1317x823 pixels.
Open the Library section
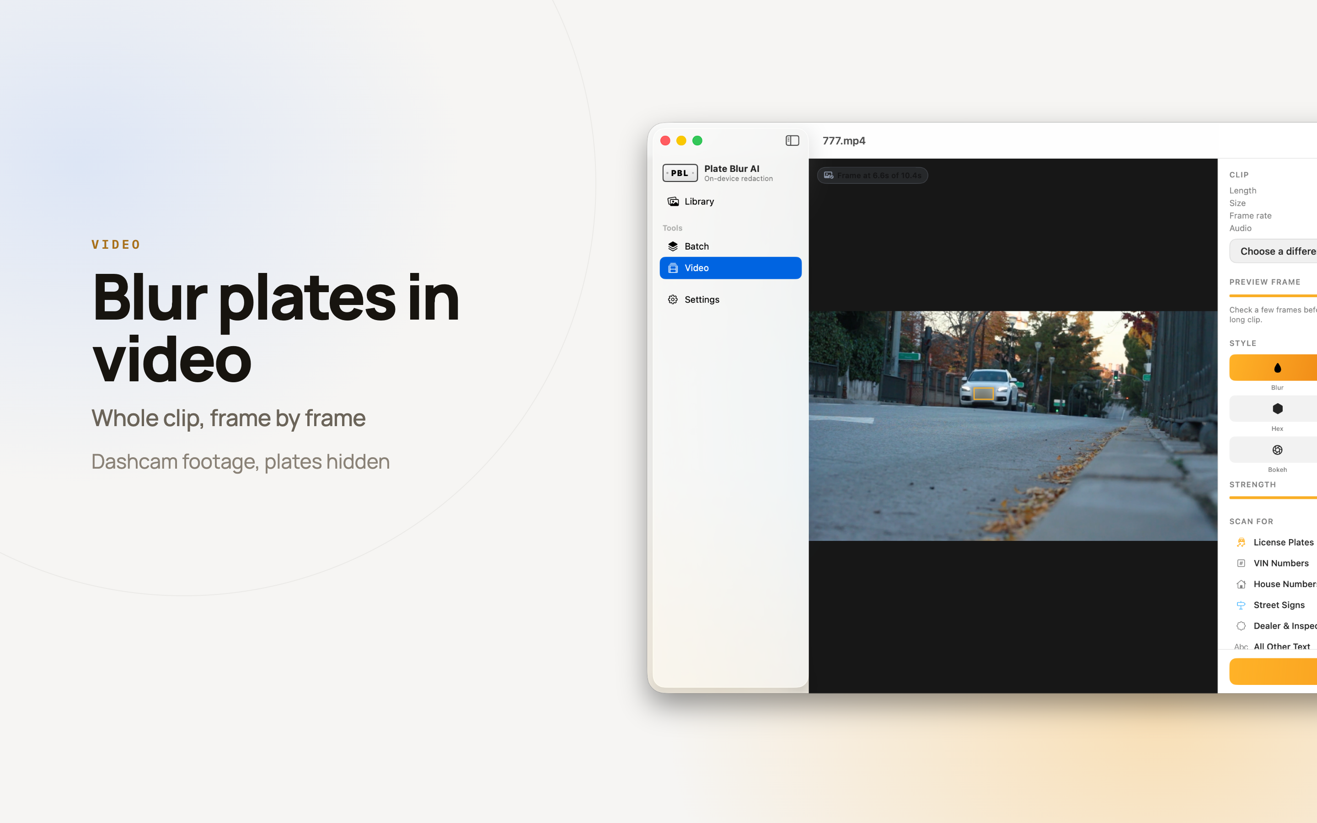(x=730, y=201)
